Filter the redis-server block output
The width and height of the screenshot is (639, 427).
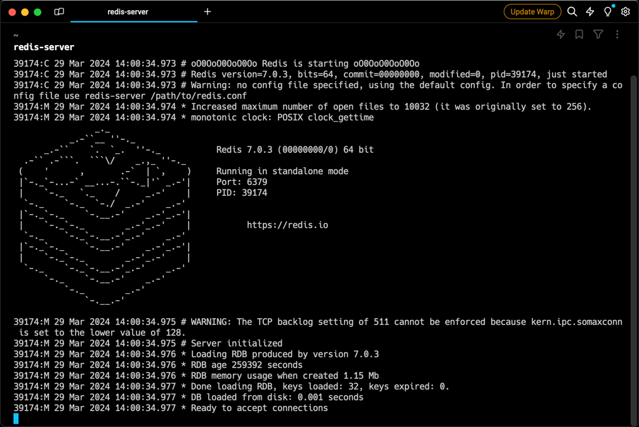(598, 35)
